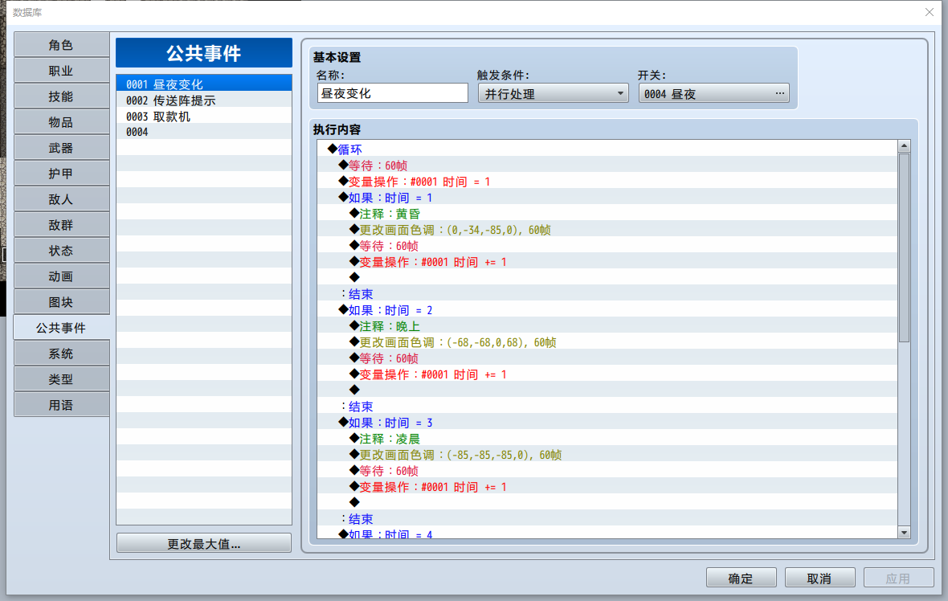Image resolution: width=948 pixels, height=601 pixels.
Task: Go to the 敌群 tab
Action: (61, 225)
